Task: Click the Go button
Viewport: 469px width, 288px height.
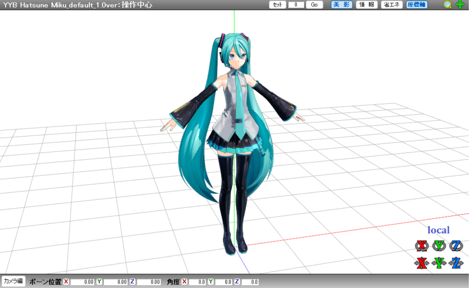Action: pos(314,5)
